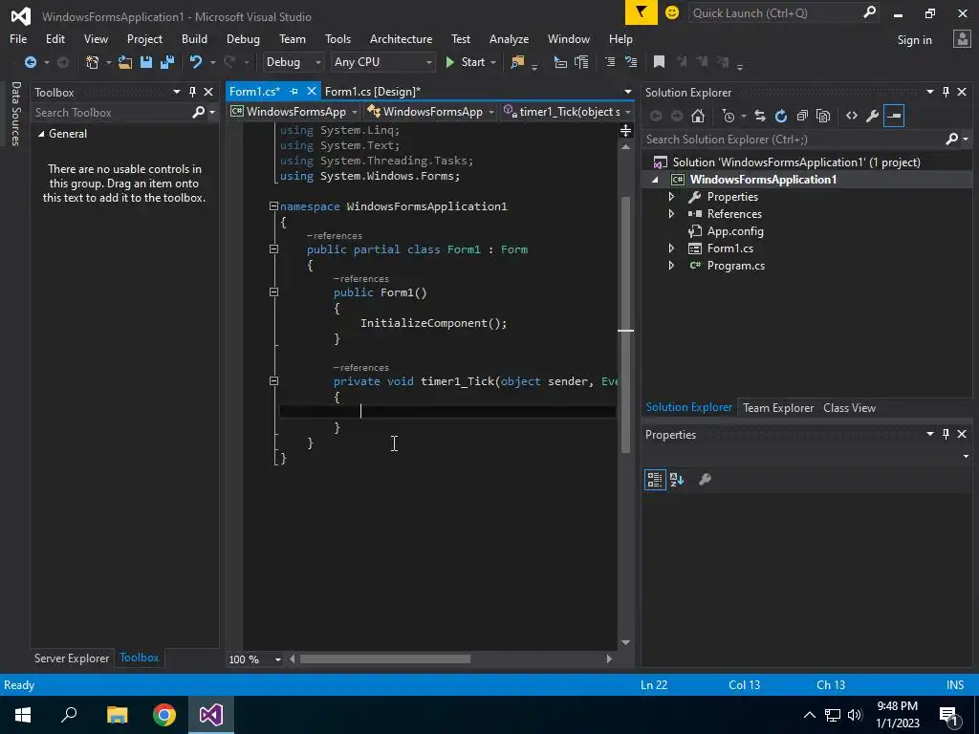
Task: Collapse the timer1_Tick method outline
Action: 273,380
